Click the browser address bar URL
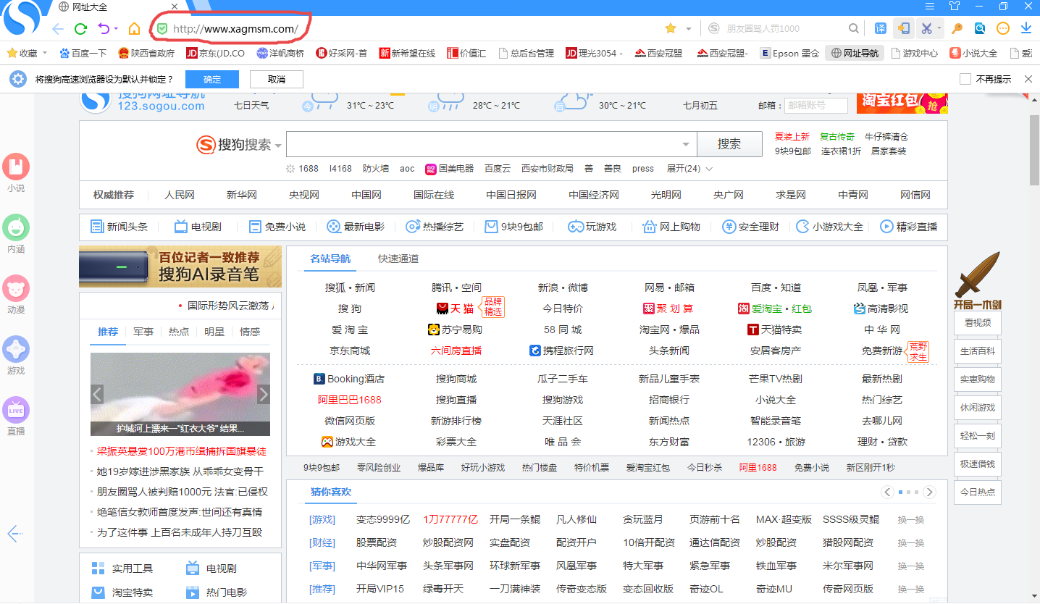The image size is (1040, 604). (235, 29)
